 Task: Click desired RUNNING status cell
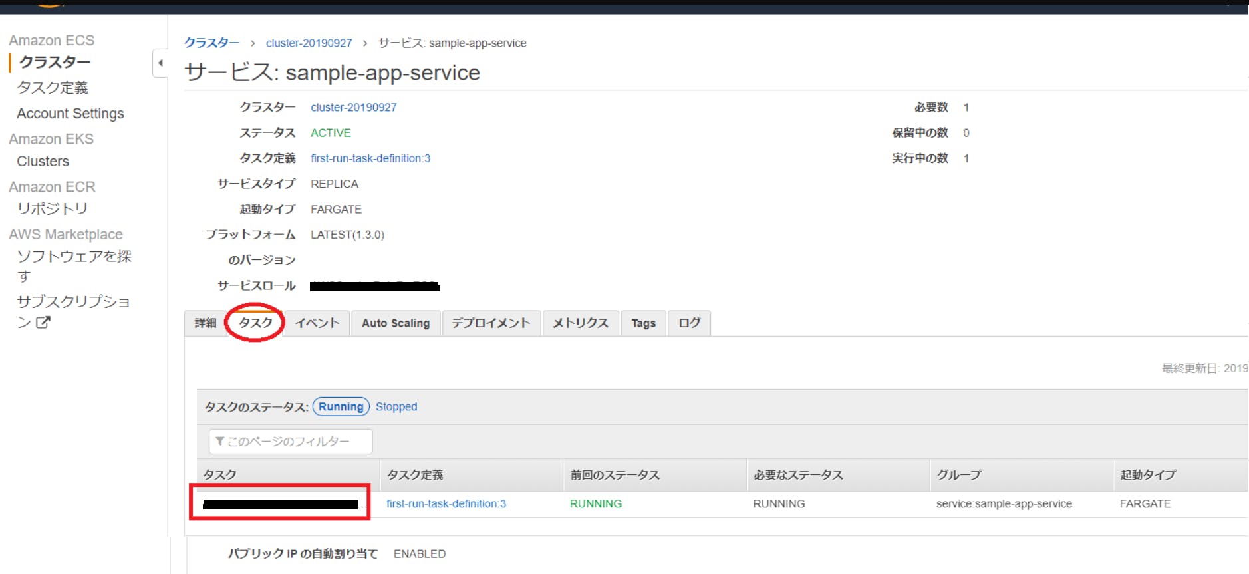[779, 504]
